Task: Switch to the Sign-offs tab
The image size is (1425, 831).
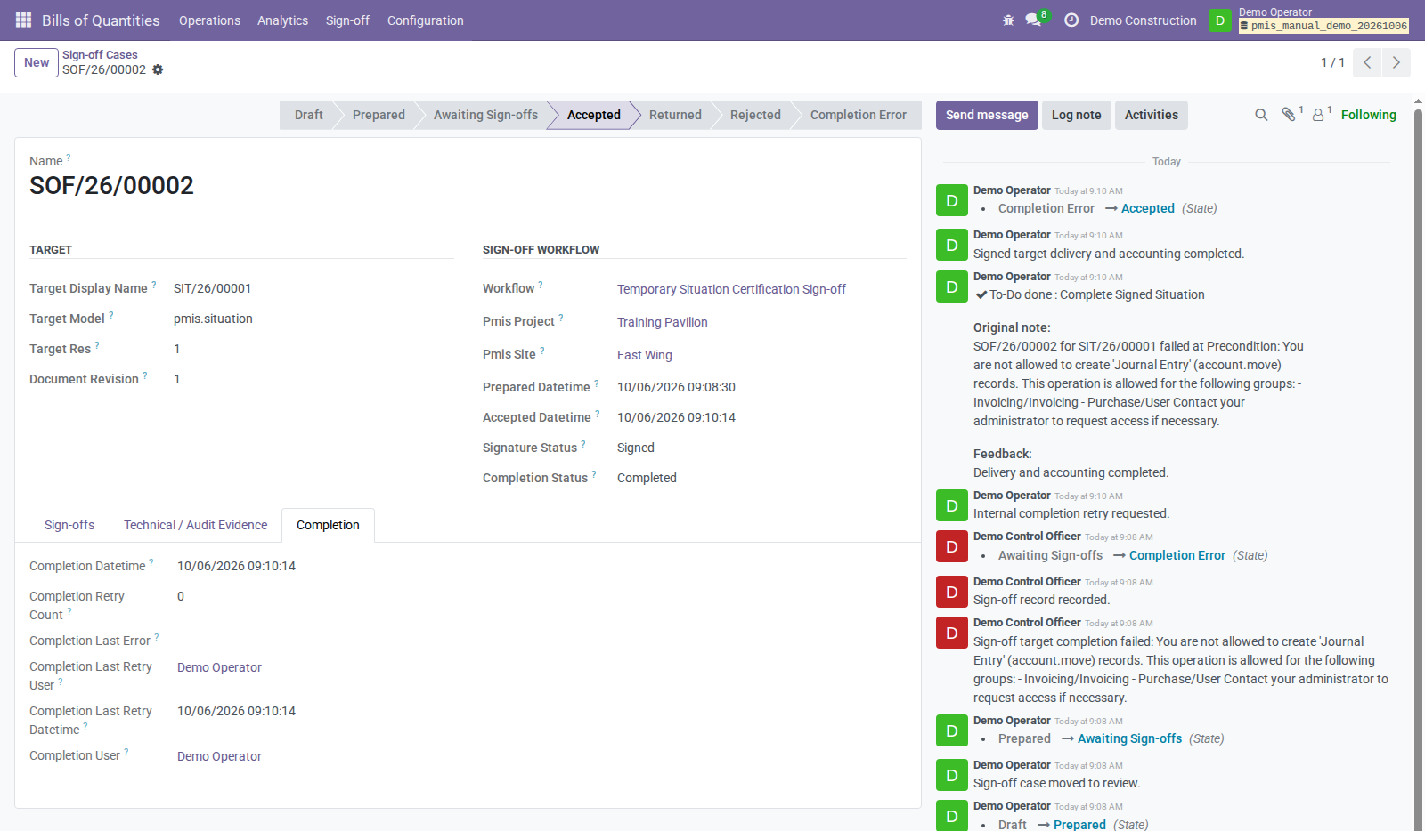Action: (69, 525)
